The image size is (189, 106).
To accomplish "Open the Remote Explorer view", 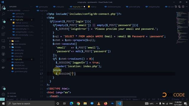I will click(3, 41).
